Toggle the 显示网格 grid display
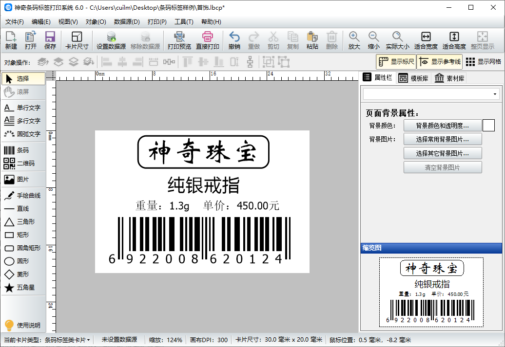The image size is (505, 347). pos(484,62)
